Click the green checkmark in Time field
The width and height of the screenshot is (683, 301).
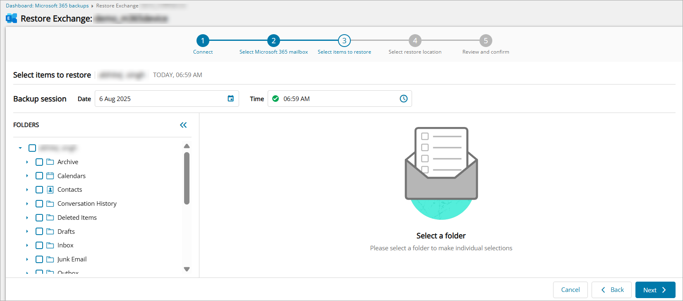pyautogui.click(x=276, y=99)
